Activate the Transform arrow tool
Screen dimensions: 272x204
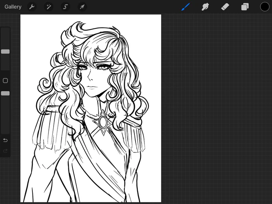point(82,7)
